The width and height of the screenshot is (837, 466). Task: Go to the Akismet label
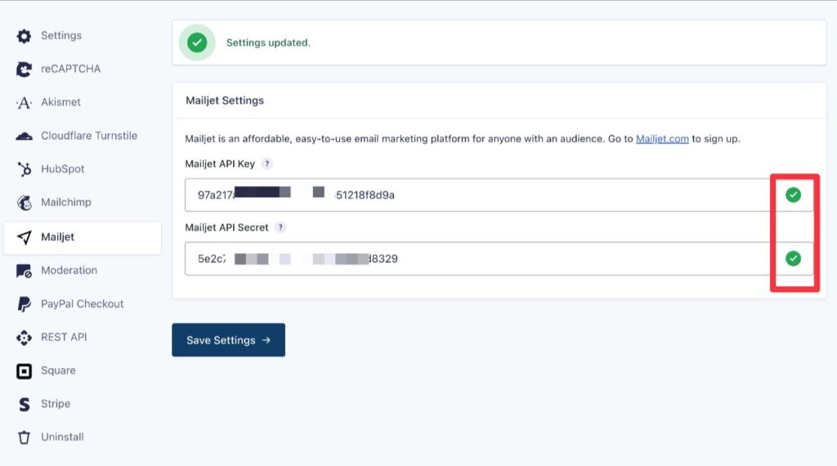pos(60,102)
